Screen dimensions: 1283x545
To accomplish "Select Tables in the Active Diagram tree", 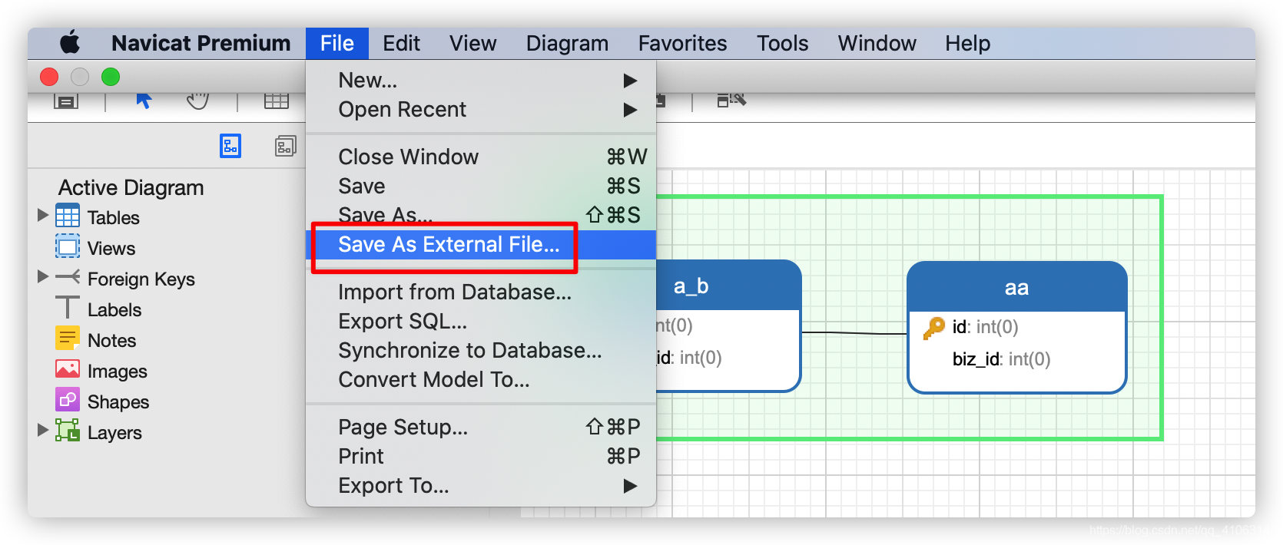I will (113, 218).
